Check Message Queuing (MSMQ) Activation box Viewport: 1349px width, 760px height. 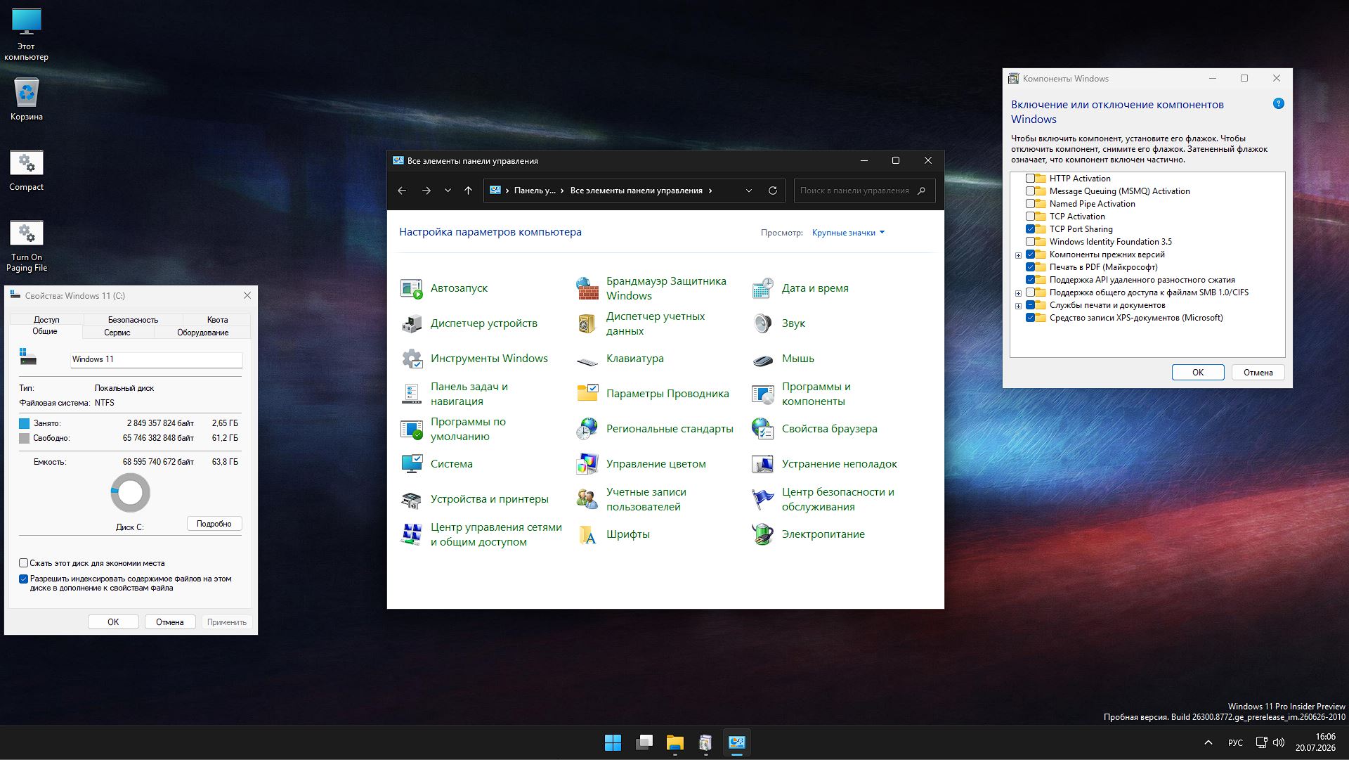coord(1030,191)
